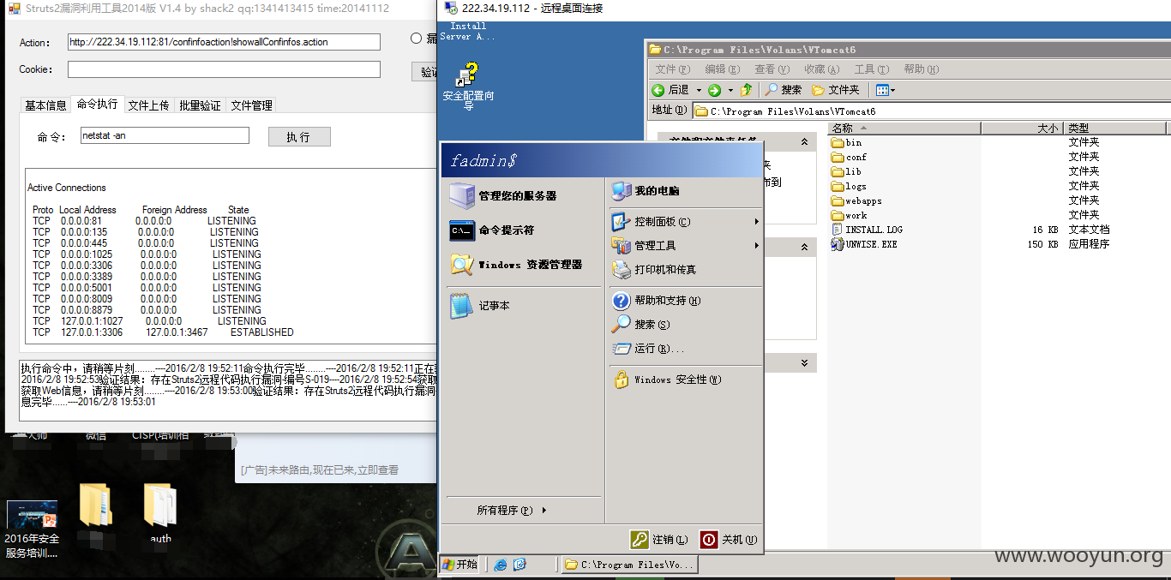Image resolution: width=1171 pixels, height=580 pixels.
Task: Expand bottom task pane chevron in Explorer
Action: click(804, 363)
